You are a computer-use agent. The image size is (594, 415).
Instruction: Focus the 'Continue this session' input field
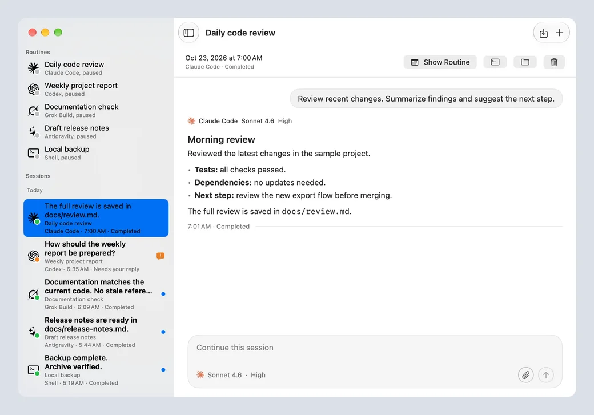pyautogui.click(x=375, y=348)
